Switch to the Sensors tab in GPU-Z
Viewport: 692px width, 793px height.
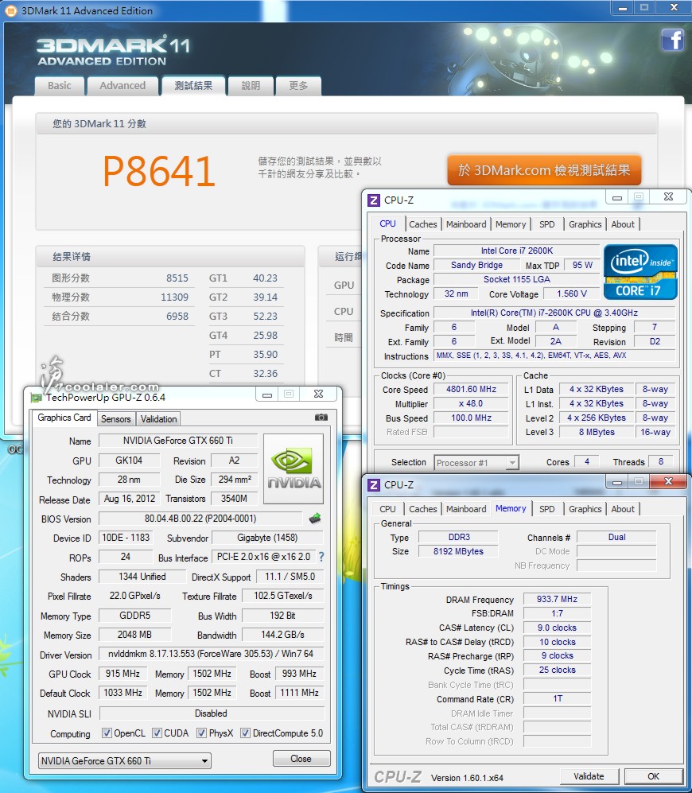(x=116, y=418)
